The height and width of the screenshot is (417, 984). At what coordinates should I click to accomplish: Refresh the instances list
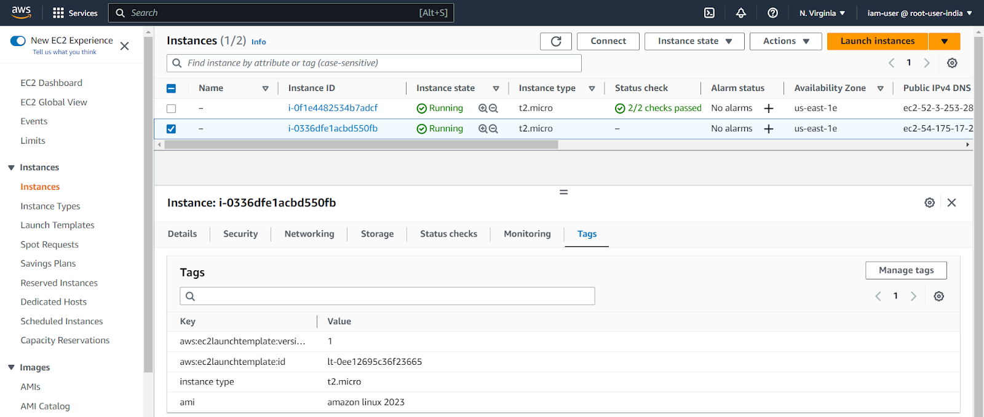tap(556, 41)
